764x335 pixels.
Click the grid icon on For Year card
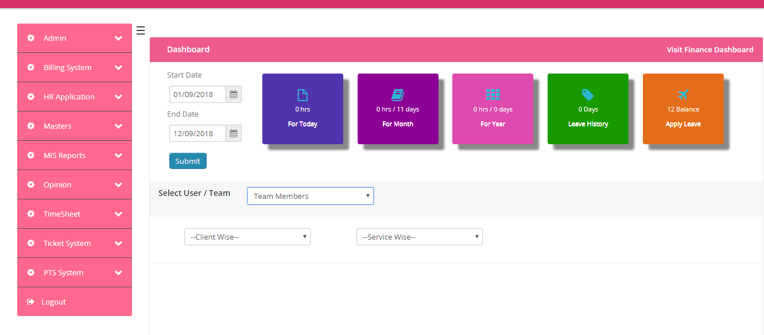(x=492, y=95)
